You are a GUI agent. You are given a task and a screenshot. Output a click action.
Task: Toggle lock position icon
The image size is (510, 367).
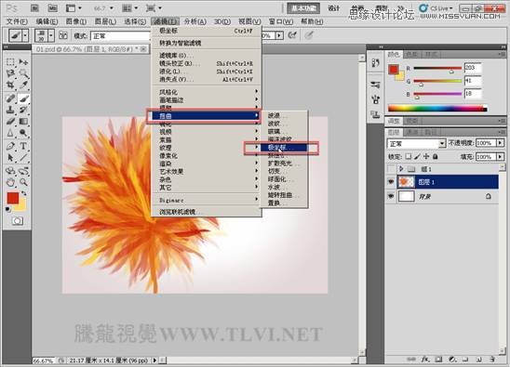(x=426, y=156)
